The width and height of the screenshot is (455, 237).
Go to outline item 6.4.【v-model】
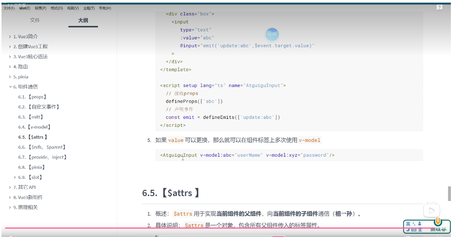coord(35,127)
